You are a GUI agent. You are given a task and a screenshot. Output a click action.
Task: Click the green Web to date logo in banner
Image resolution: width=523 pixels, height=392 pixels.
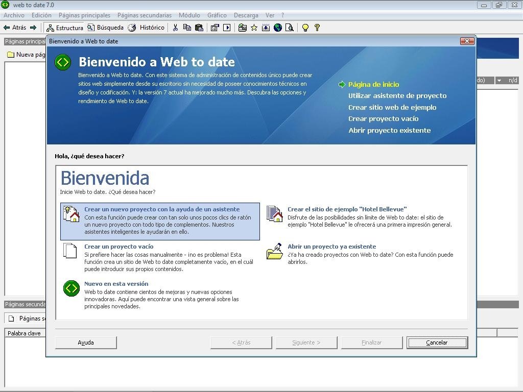coord(63,62)
